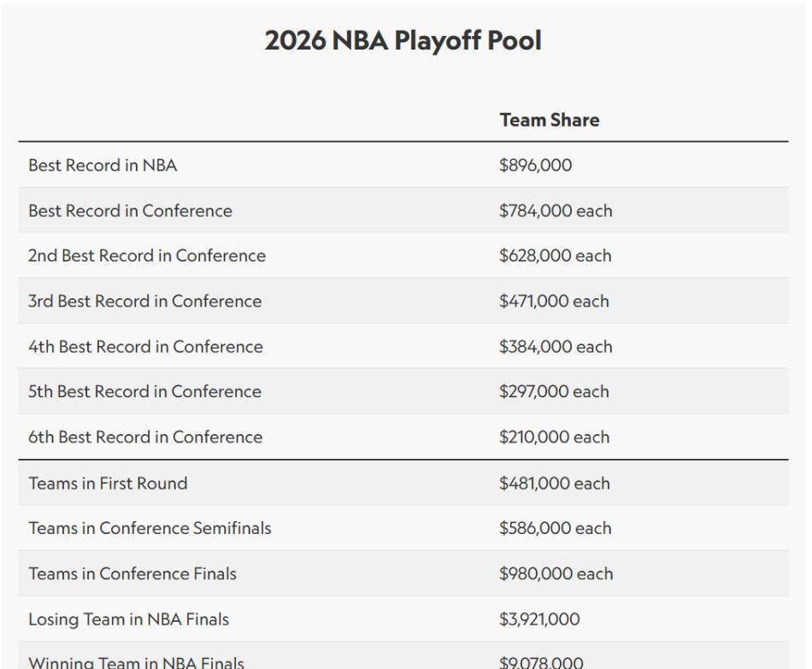Image resolution: width=812 pixels, height=669 pixels.
Task: Click 4th Best Record in Conference label
Action: coord(145,346)
